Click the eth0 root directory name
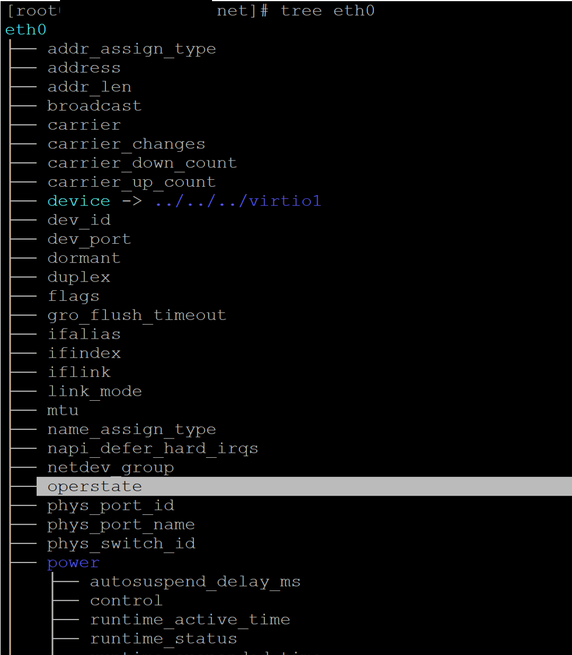This screenshot has width=572, height=655. [26, 30]
